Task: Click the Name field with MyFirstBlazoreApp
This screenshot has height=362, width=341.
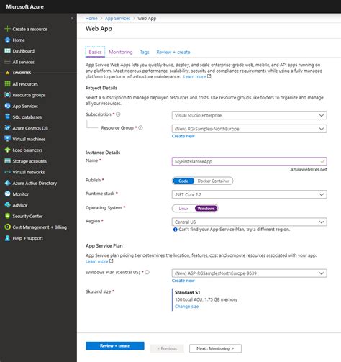Action: pyautogui.click(x=249, y=161)
